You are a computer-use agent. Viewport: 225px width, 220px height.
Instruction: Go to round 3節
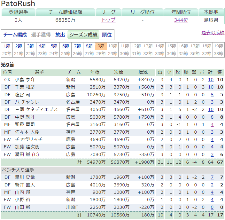[30, 46]
